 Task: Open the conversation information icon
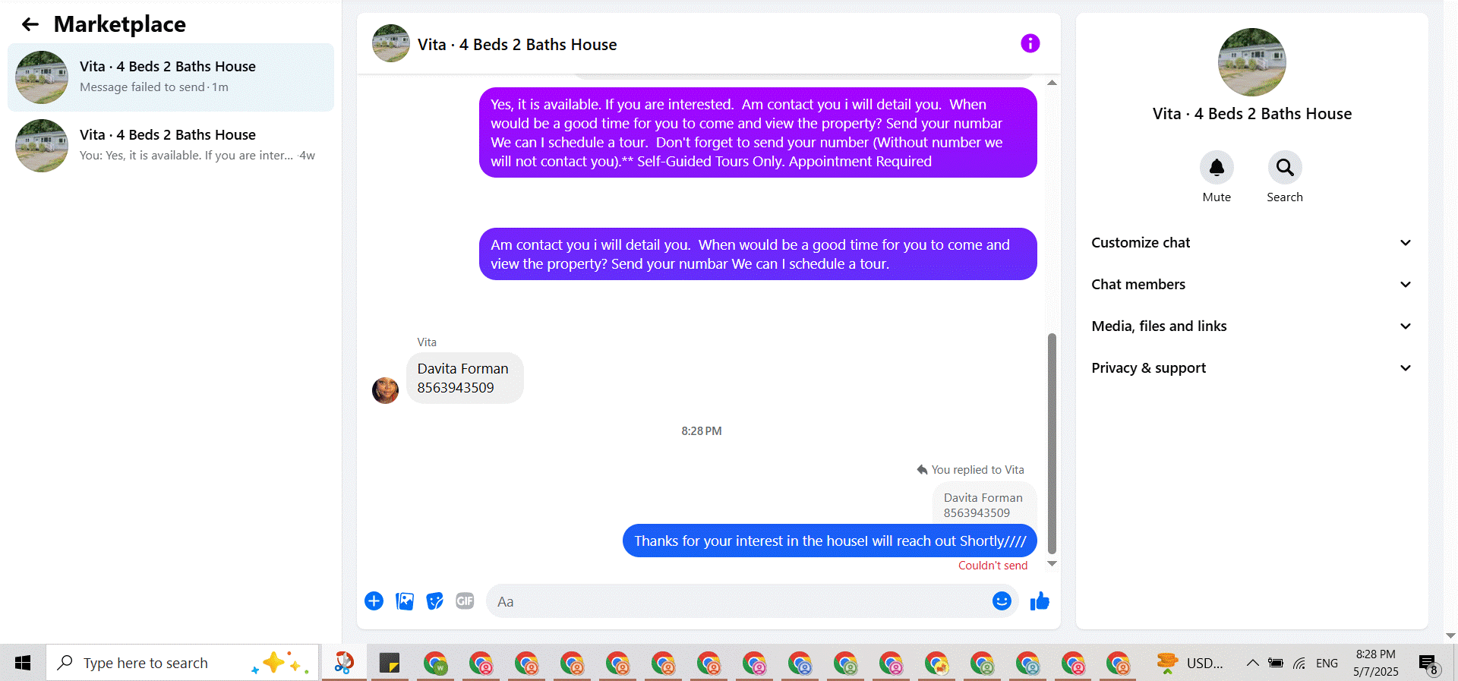pos(1030,43)
